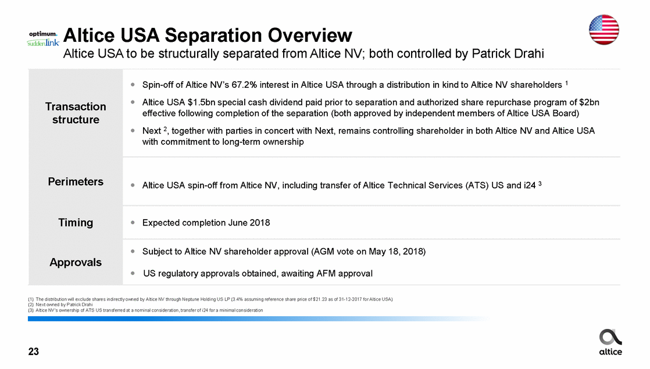This screenshot has height=369, width=650.
Task: Click the Altice logo in the corner
Action: (x=610, y=342)
